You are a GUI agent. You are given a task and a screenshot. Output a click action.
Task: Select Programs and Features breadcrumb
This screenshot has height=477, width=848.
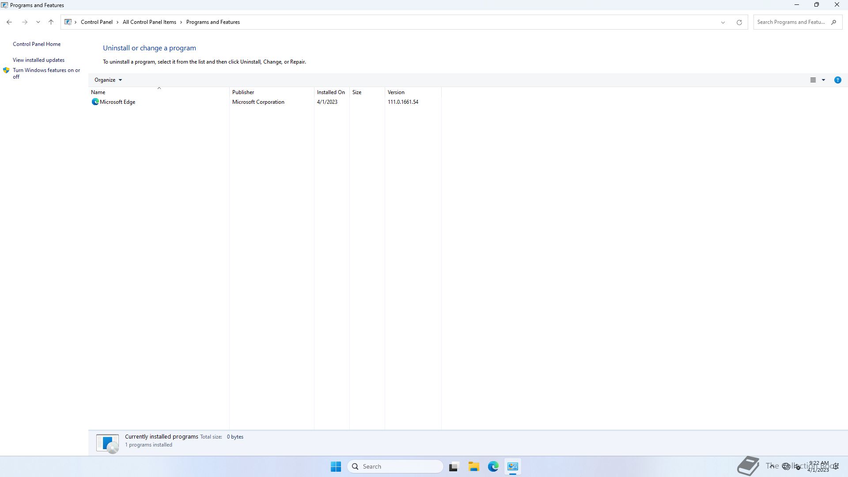(x=213, y=22)
